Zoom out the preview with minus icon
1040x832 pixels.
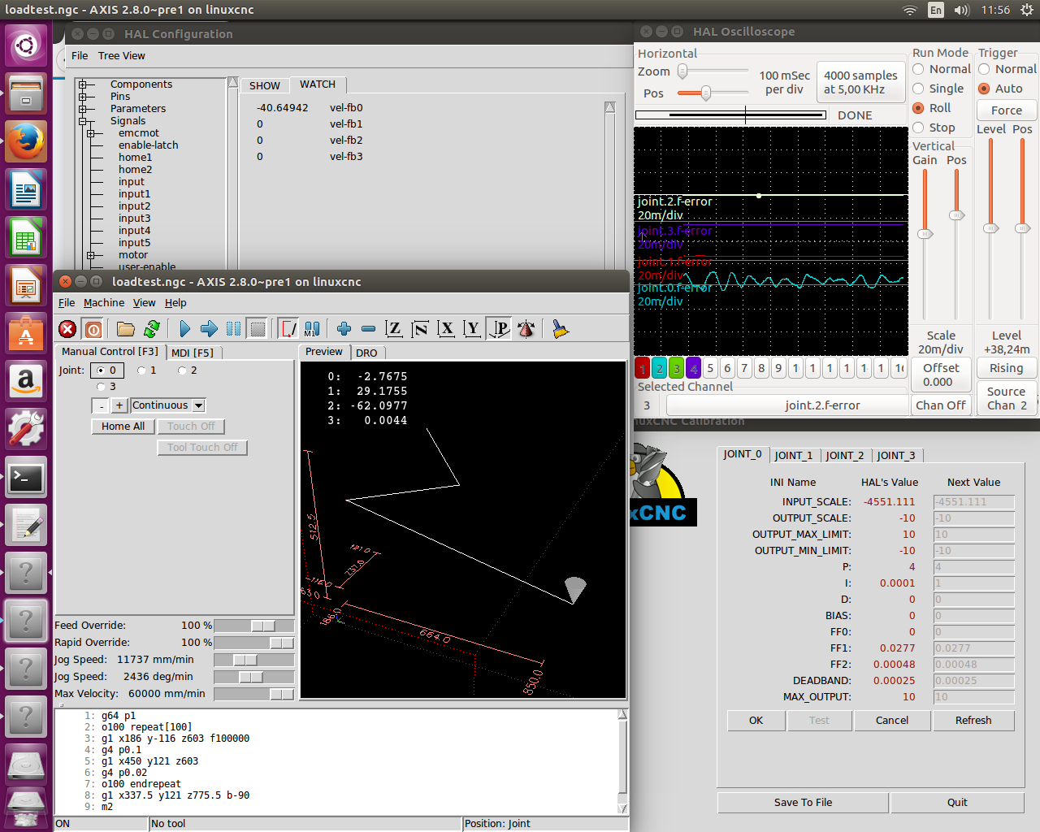[368, 328]
